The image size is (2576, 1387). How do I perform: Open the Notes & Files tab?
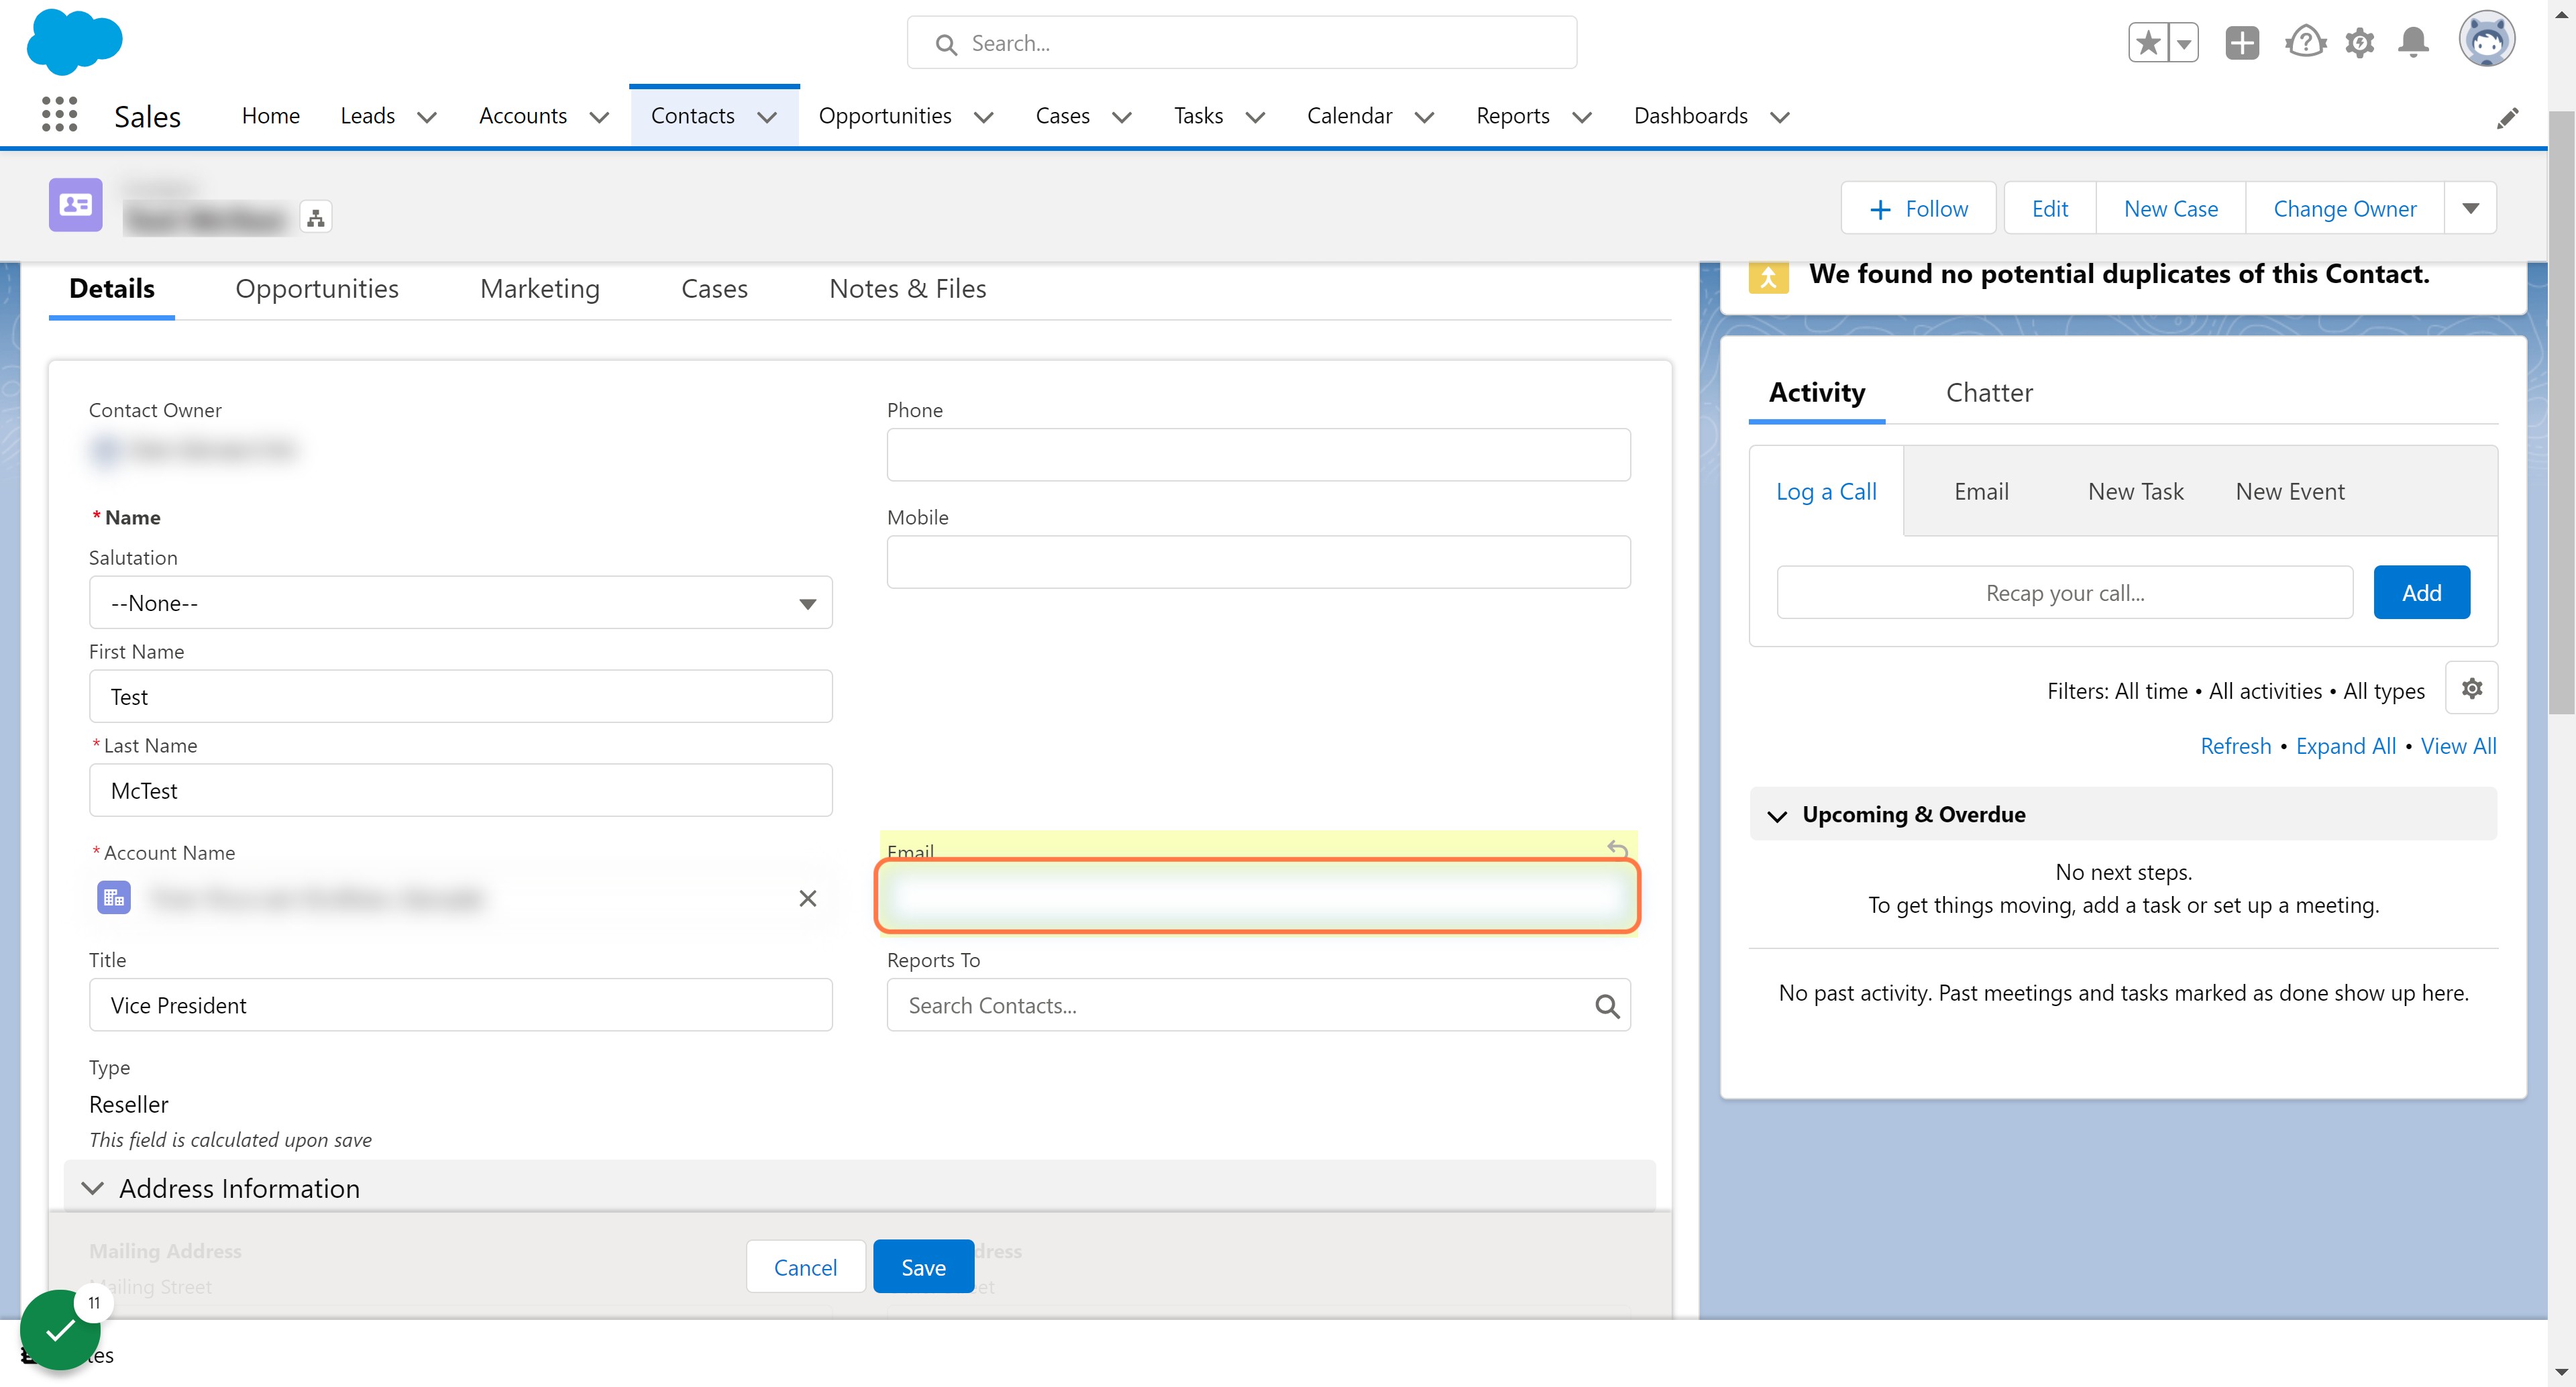click(x=907, y=289)
